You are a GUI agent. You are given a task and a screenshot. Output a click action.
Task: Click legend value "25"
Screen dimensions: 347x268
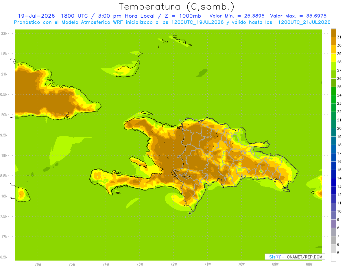pyautogui.click(x=339, y=87)
